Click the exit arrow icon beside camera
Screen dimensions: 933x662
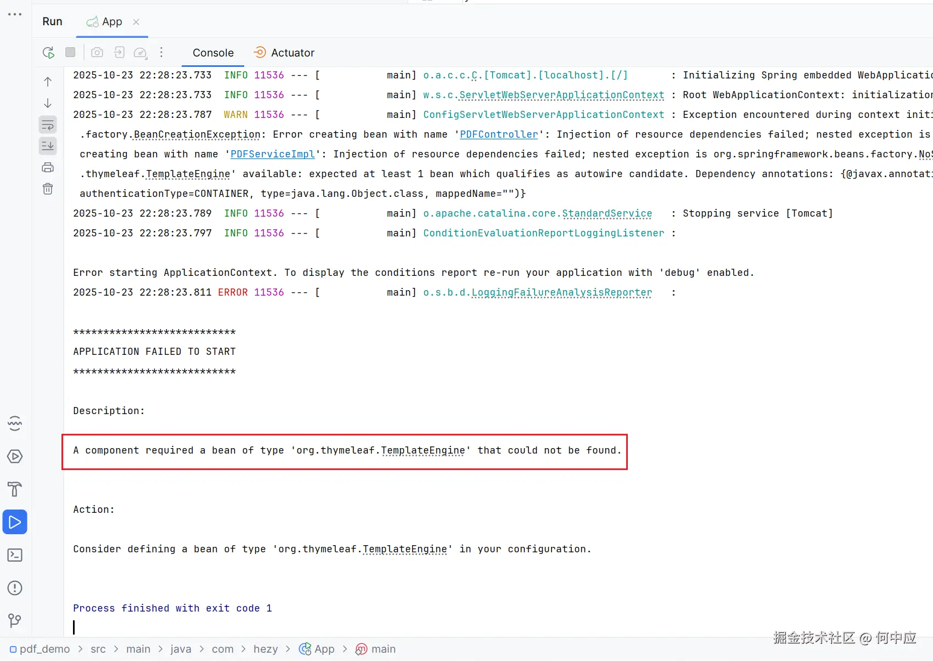pos(119,52)
